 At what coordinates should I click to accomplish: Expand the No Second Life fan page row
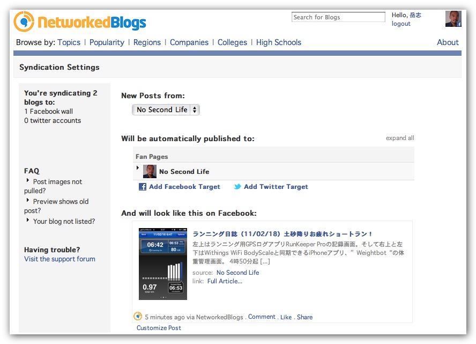tap(138, 168)
